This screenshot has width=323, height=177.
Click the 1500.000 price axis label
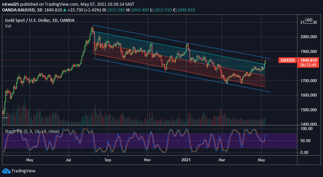click(x=309, y=110)
